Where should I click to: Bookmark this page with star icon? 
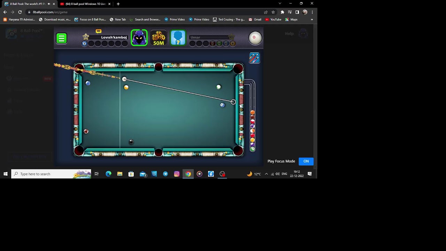pyautogui.click(x=273, y=12)
